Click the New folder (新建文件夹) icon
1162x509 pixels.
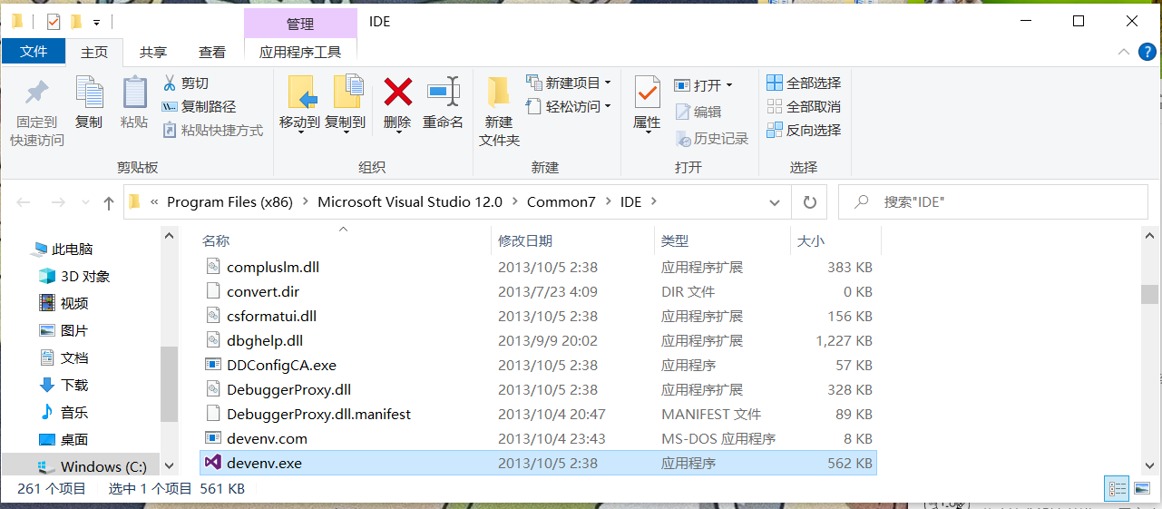[x=498, y=93]
